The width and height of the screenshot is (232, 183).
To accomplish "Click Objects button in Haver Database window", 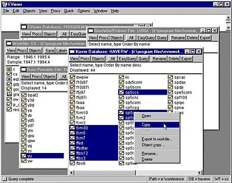I will coord(98,58).
